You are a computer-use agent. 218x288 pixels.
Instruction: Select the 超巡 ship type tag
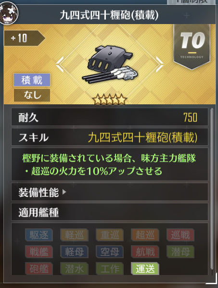tap(145, 235)
